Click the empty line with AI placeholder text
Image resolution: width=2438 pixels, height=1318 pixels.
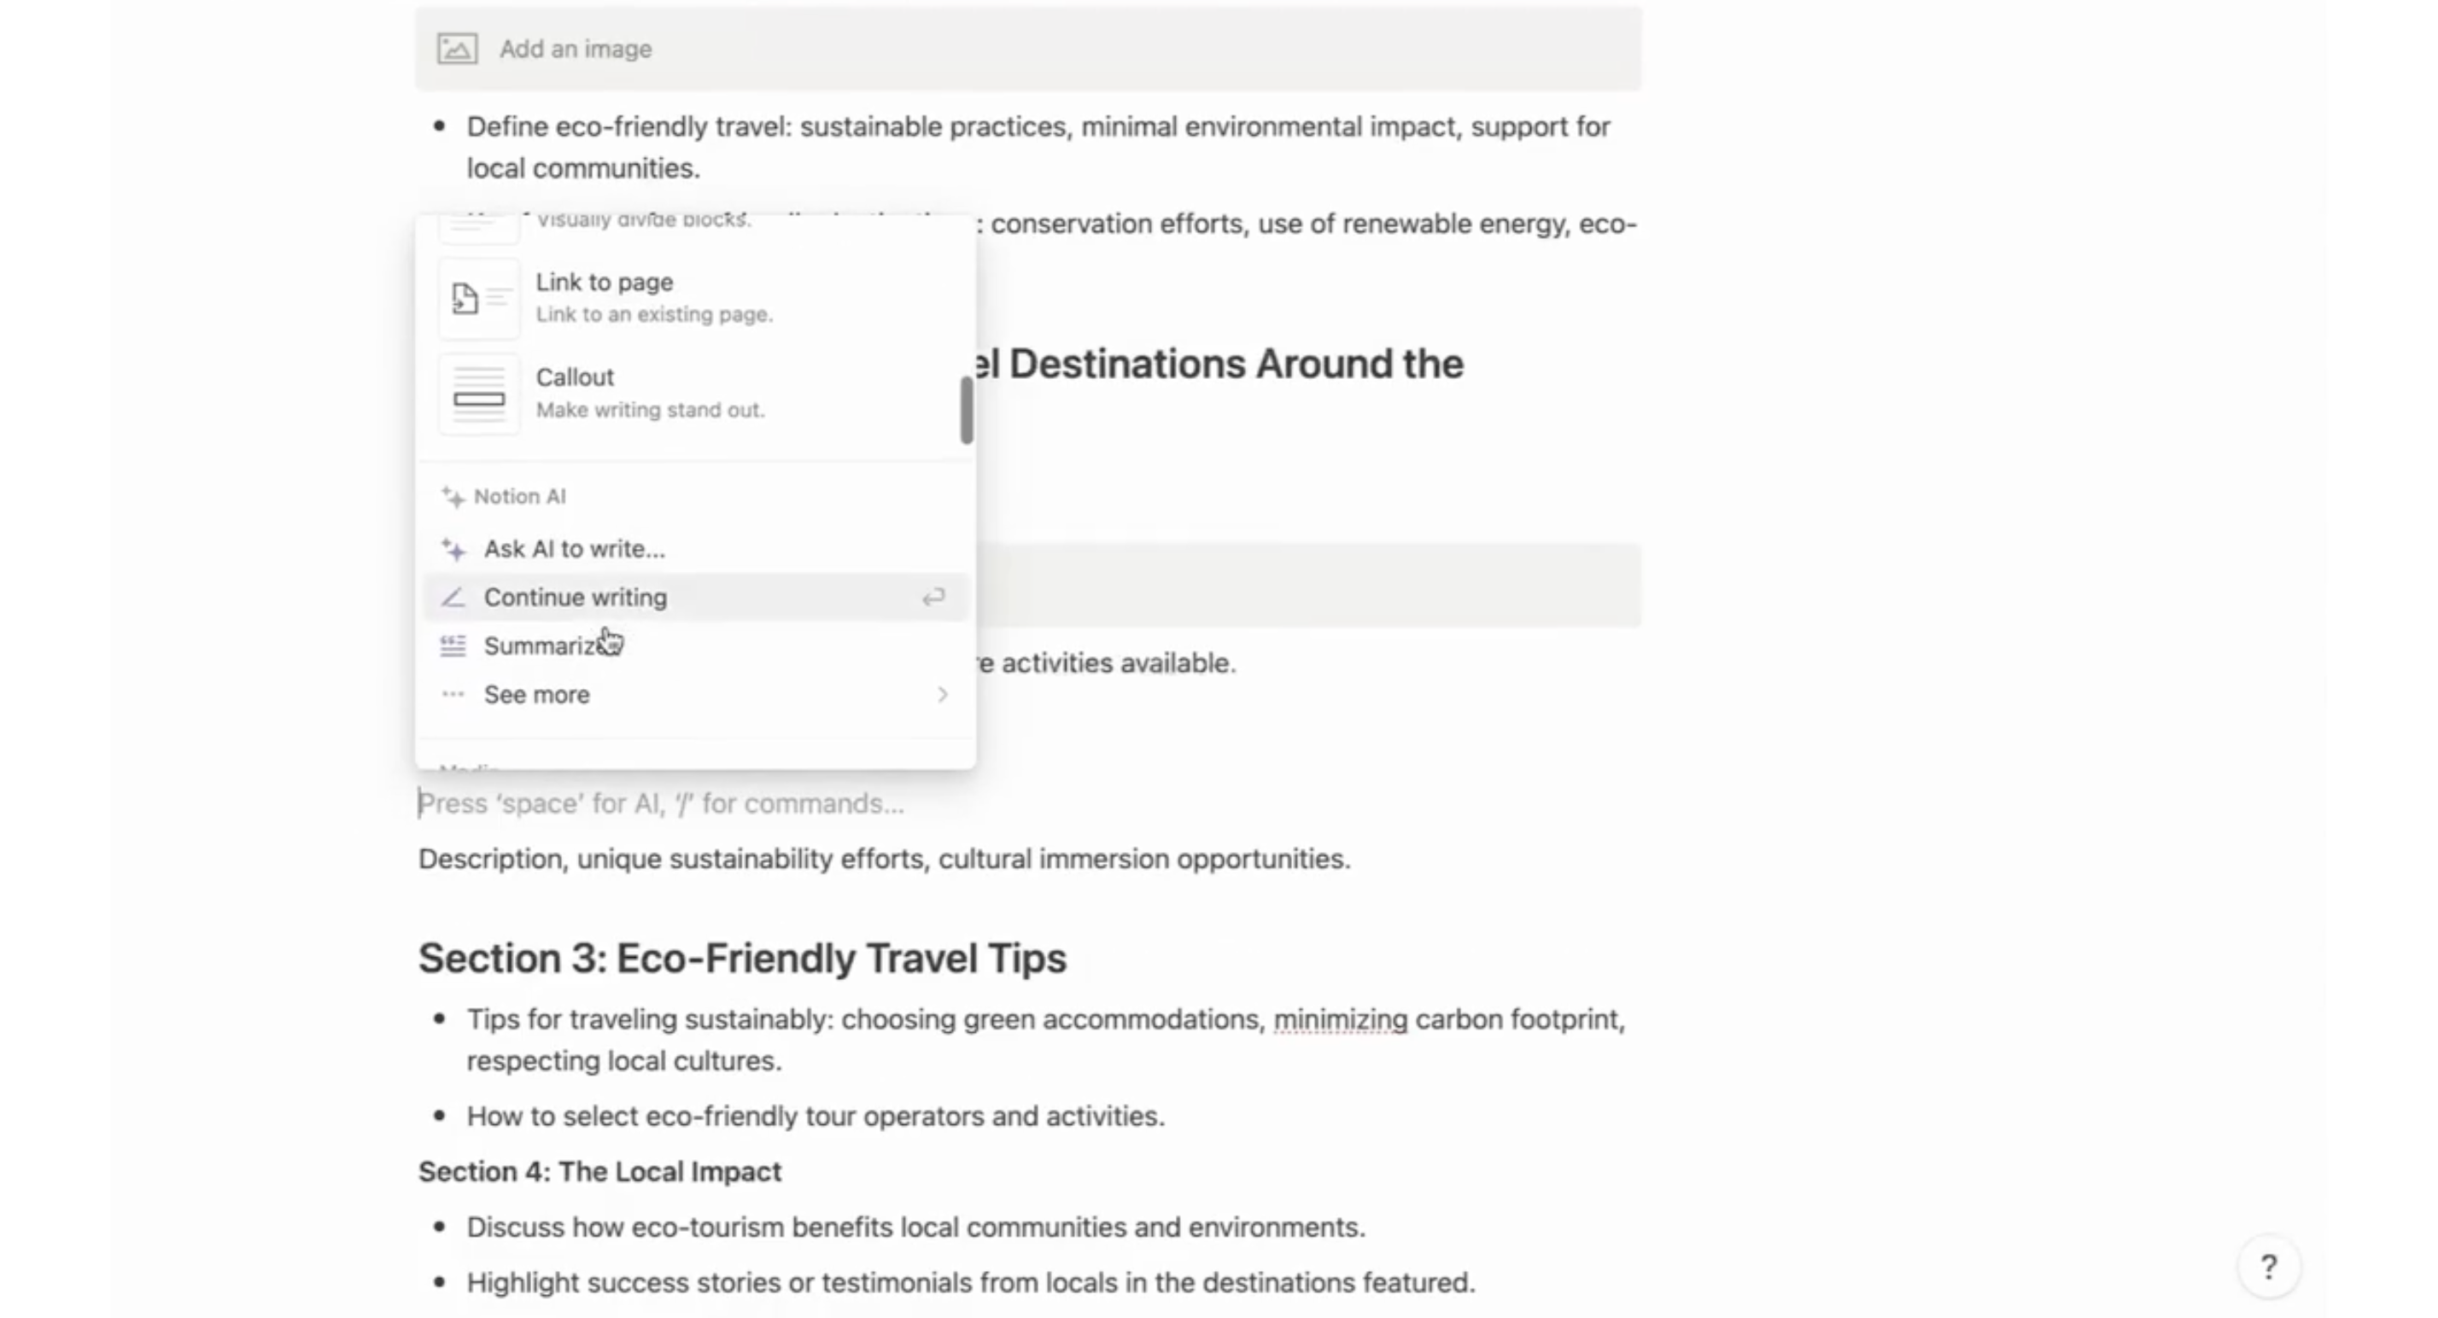click(x=661, y=803)
